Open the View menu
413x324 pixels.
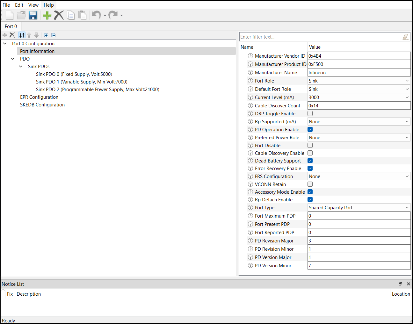click(x=33, y=5)
